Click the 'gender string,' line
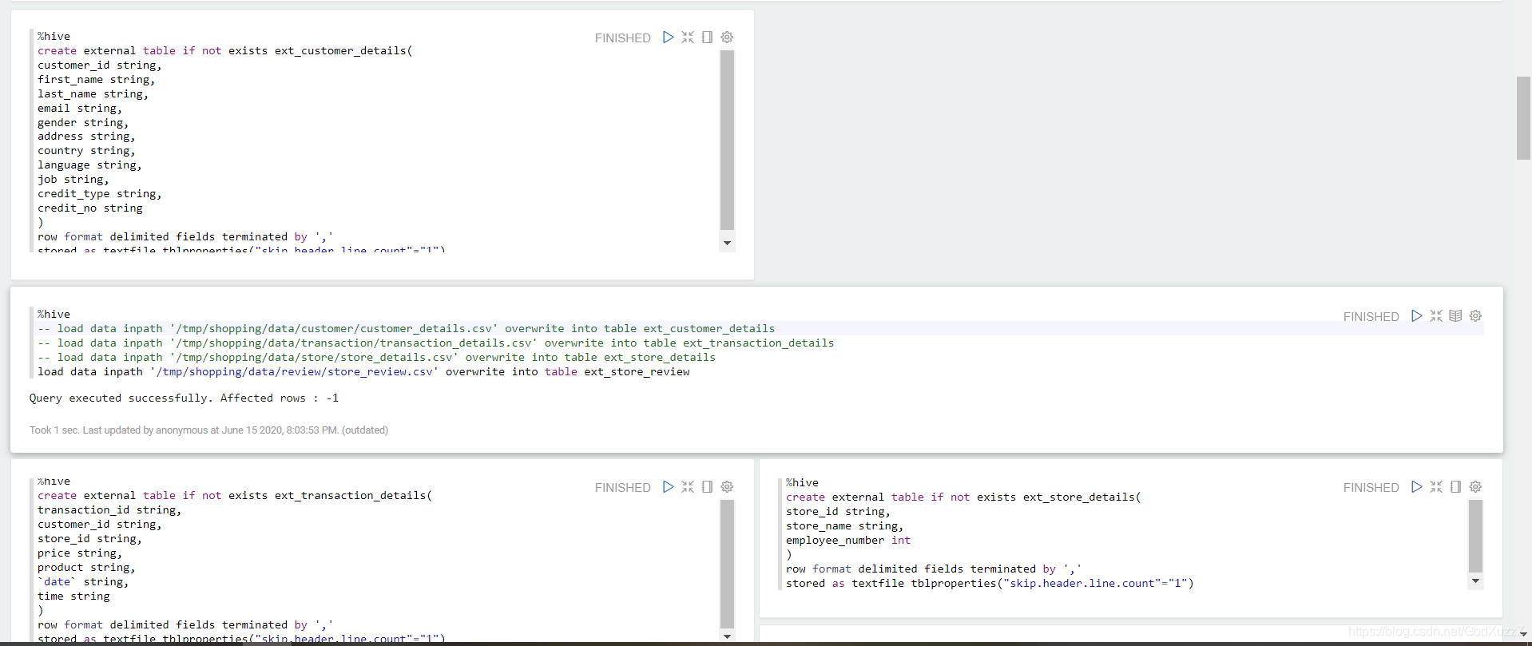Image resolution: width=1532 pixels, height=646 pixels. [x=83, y=123]
